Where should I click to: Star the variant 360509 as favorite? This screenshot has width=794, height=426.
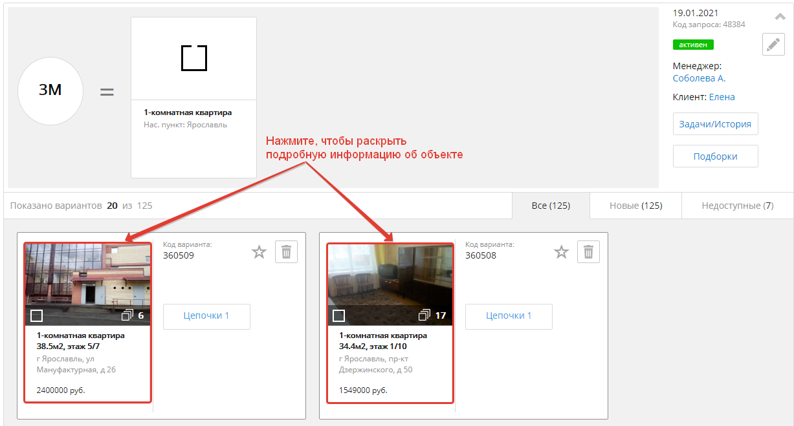pyautogui.click(x=259, y=252)
